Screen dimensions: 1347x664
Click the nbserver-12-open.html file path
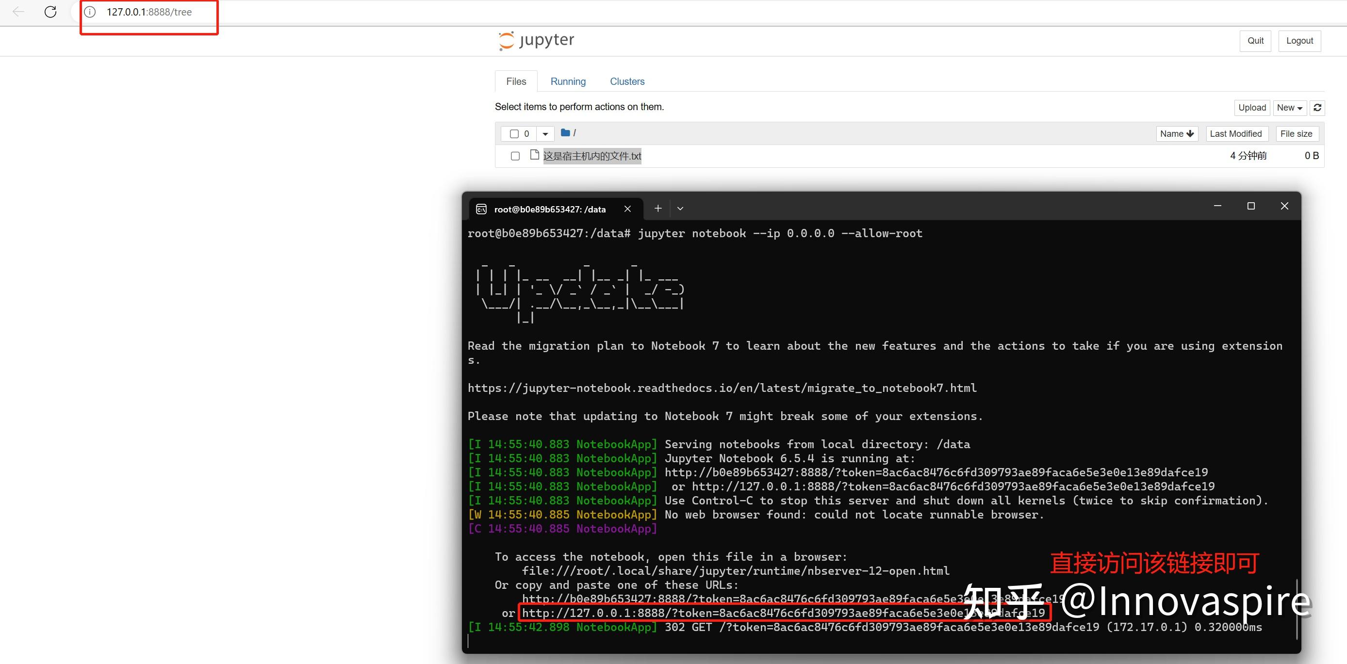pyautogui.click(x=736, y=571)
